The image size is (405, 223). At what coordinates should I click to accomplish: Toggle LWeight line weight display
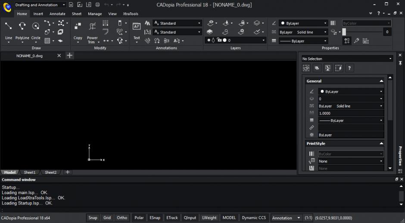coord(209,218)
